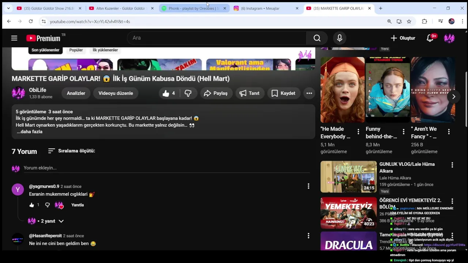
Task: Dislike the @yagmurws0.9 comment
Action: (x=48, y=205)
